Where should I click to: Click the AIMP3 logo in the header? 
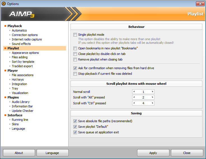tap(22, 14)
